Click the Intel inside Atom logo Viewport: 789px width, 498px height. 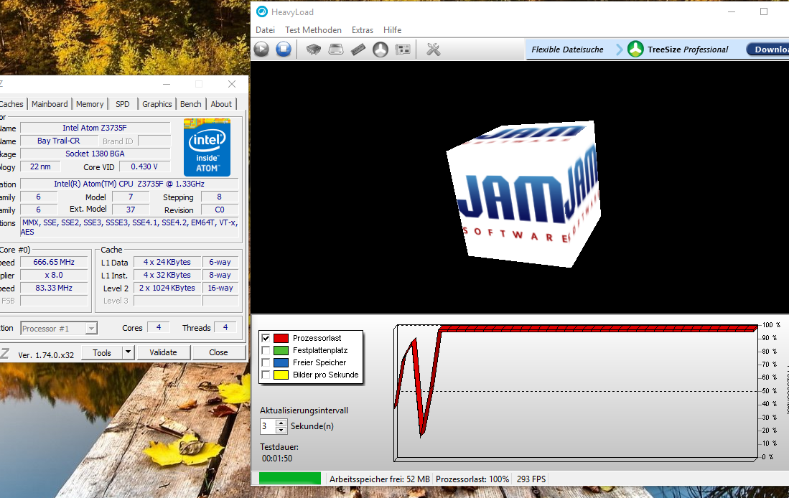(207, 147)
